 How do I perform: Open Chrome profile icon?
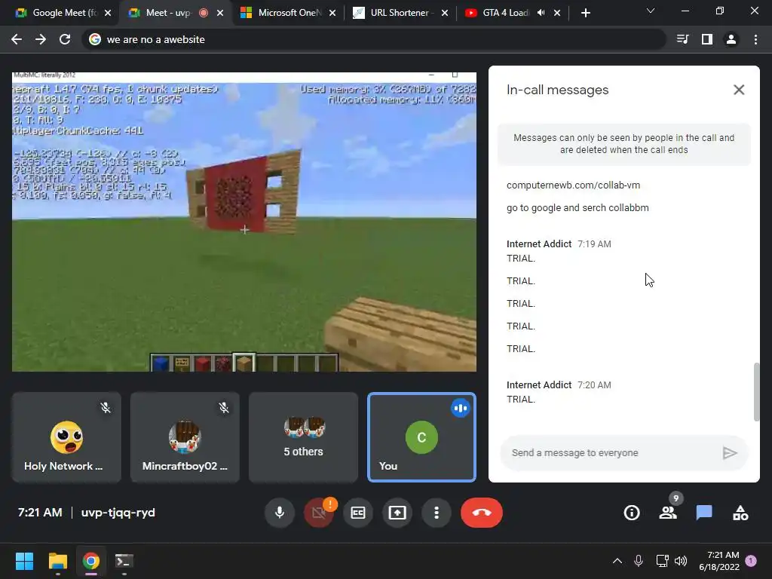(x=731, y=39)
